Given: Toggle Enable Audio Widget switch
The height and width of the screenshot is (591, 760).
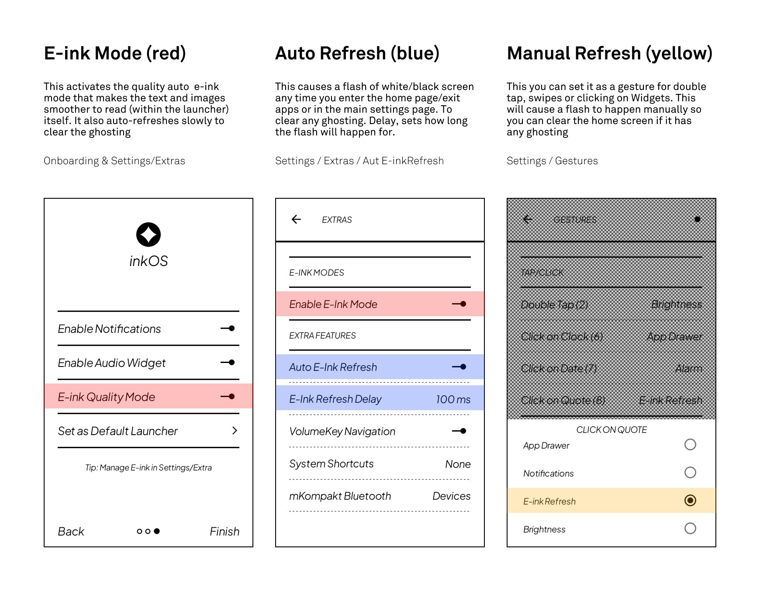Looking at the screenshot, I should tap(228, 363).
